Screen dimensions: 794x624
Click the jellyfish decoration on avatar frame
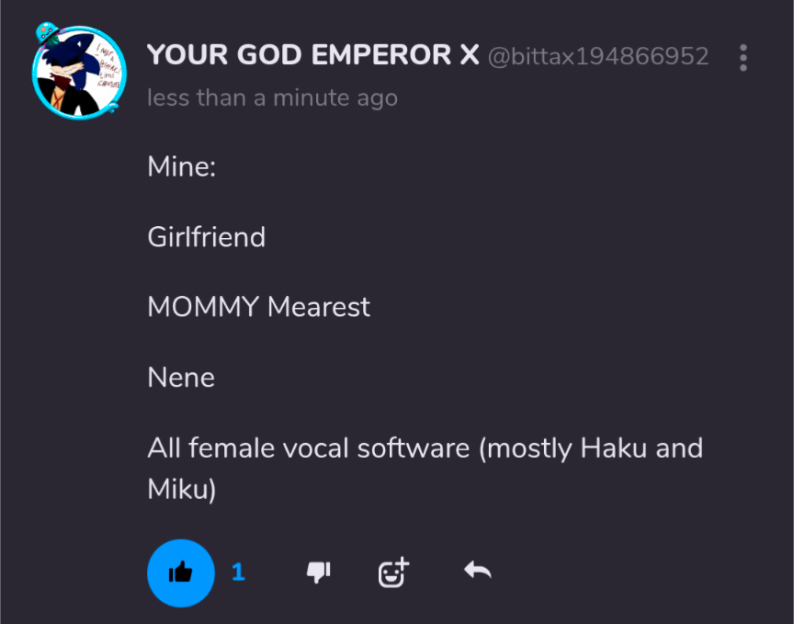(x=47, y=32)
